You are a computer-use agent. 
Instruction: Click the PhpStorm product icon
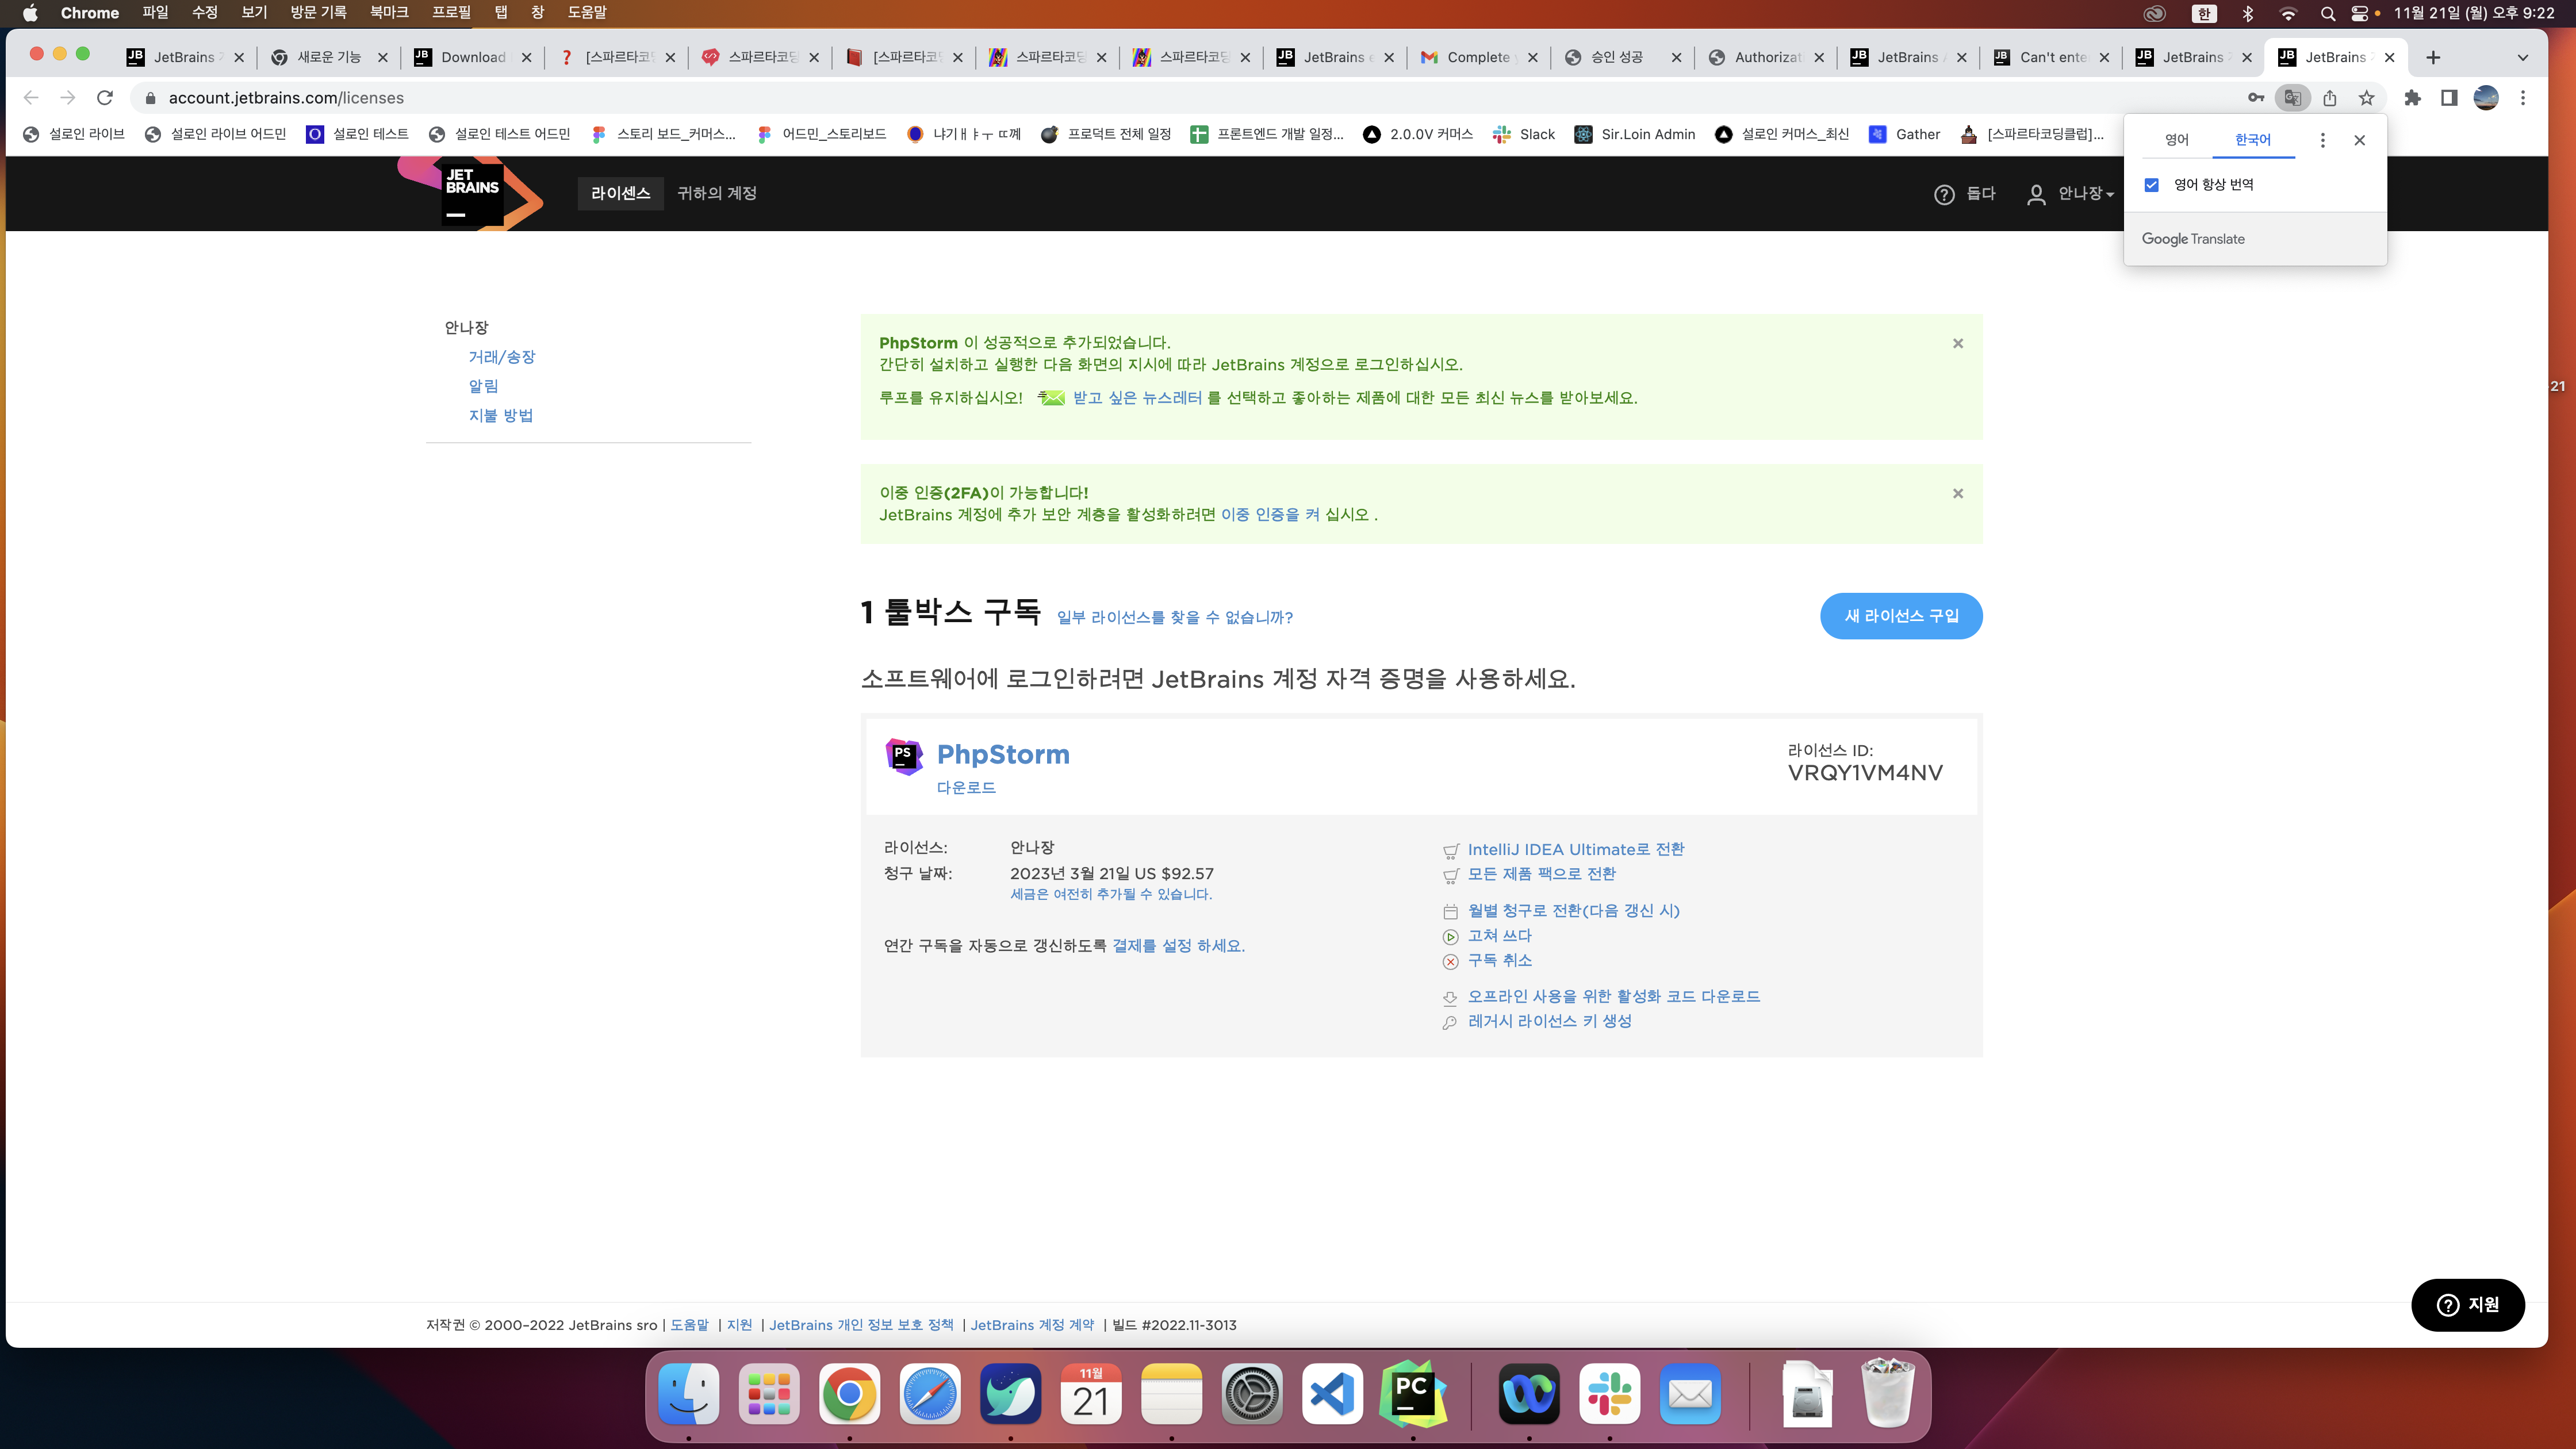[x=903, y=756]
